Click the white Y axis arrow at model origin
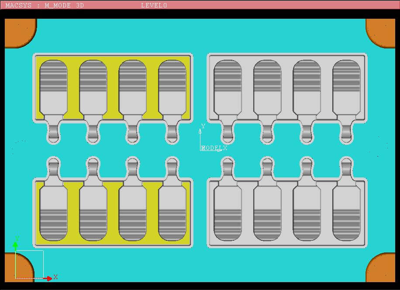 click(200, 132)
